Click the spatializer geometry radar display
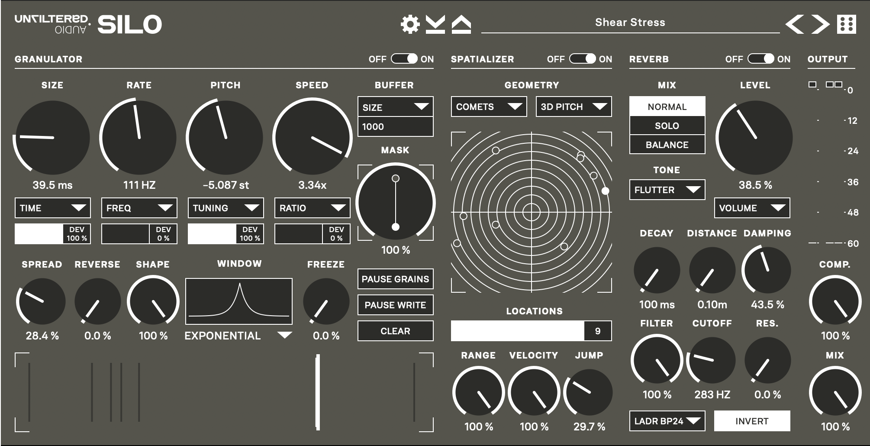 [532, 212]
